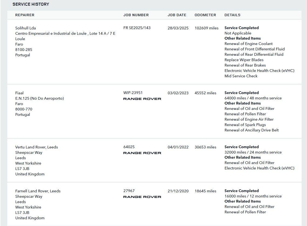Click Renewal of Spark Plugs item

pyautogui.click(x=245, y=125)
